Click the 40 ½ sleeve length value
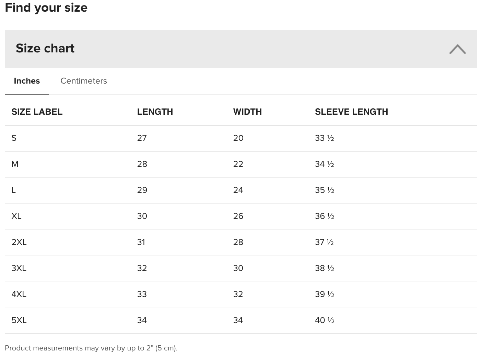This screenshot has height=359, width=481. pyautogui.click(x=324, y=320)
